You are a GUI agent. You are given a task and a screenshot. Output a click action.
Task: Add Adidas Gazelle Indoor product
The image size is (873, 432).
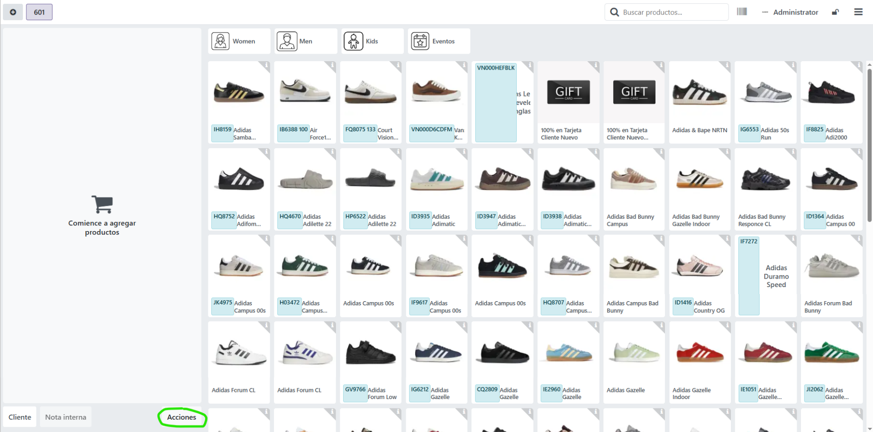tap(700, 362)
